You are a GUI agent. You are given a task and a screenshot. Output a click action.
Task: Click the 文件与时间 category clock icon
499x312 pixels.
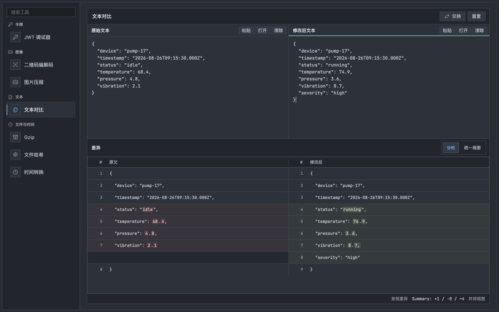pyautogui.click(x=10, y=124)
